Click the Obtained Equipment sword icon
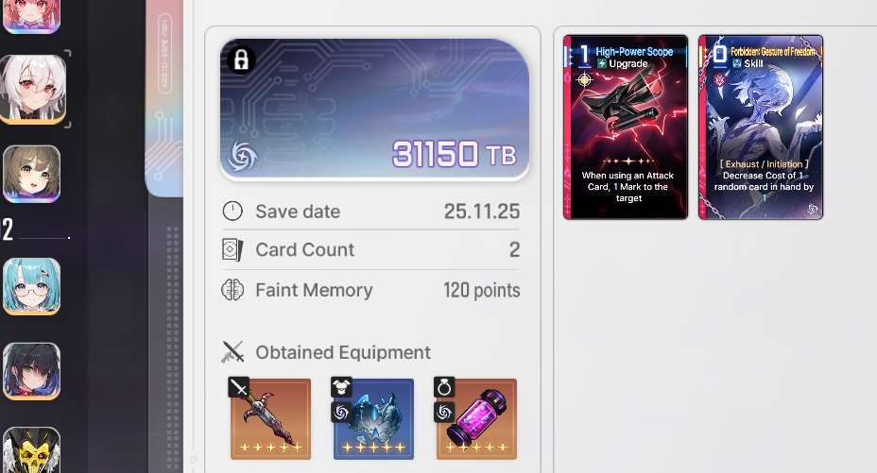 coord(232,352)
